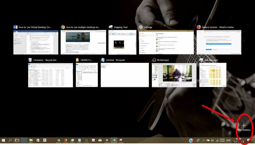Image resolution: width=255 pixels, height=145 pixels.
Task: Show hidden tray icons chevron
Action: [204, 140]
